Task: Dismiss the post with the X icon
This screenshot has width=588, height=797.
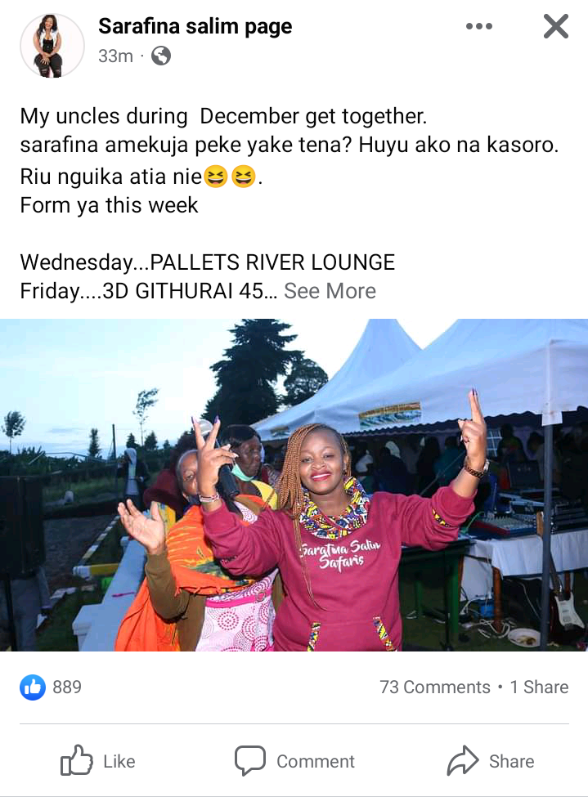Action: point(555,26)
